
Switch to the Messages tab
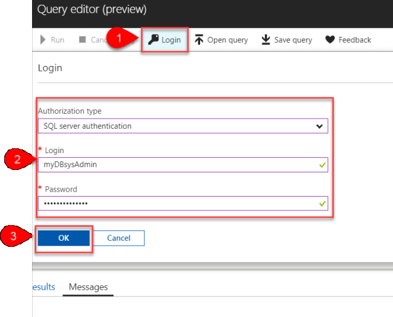coord(88,287)
